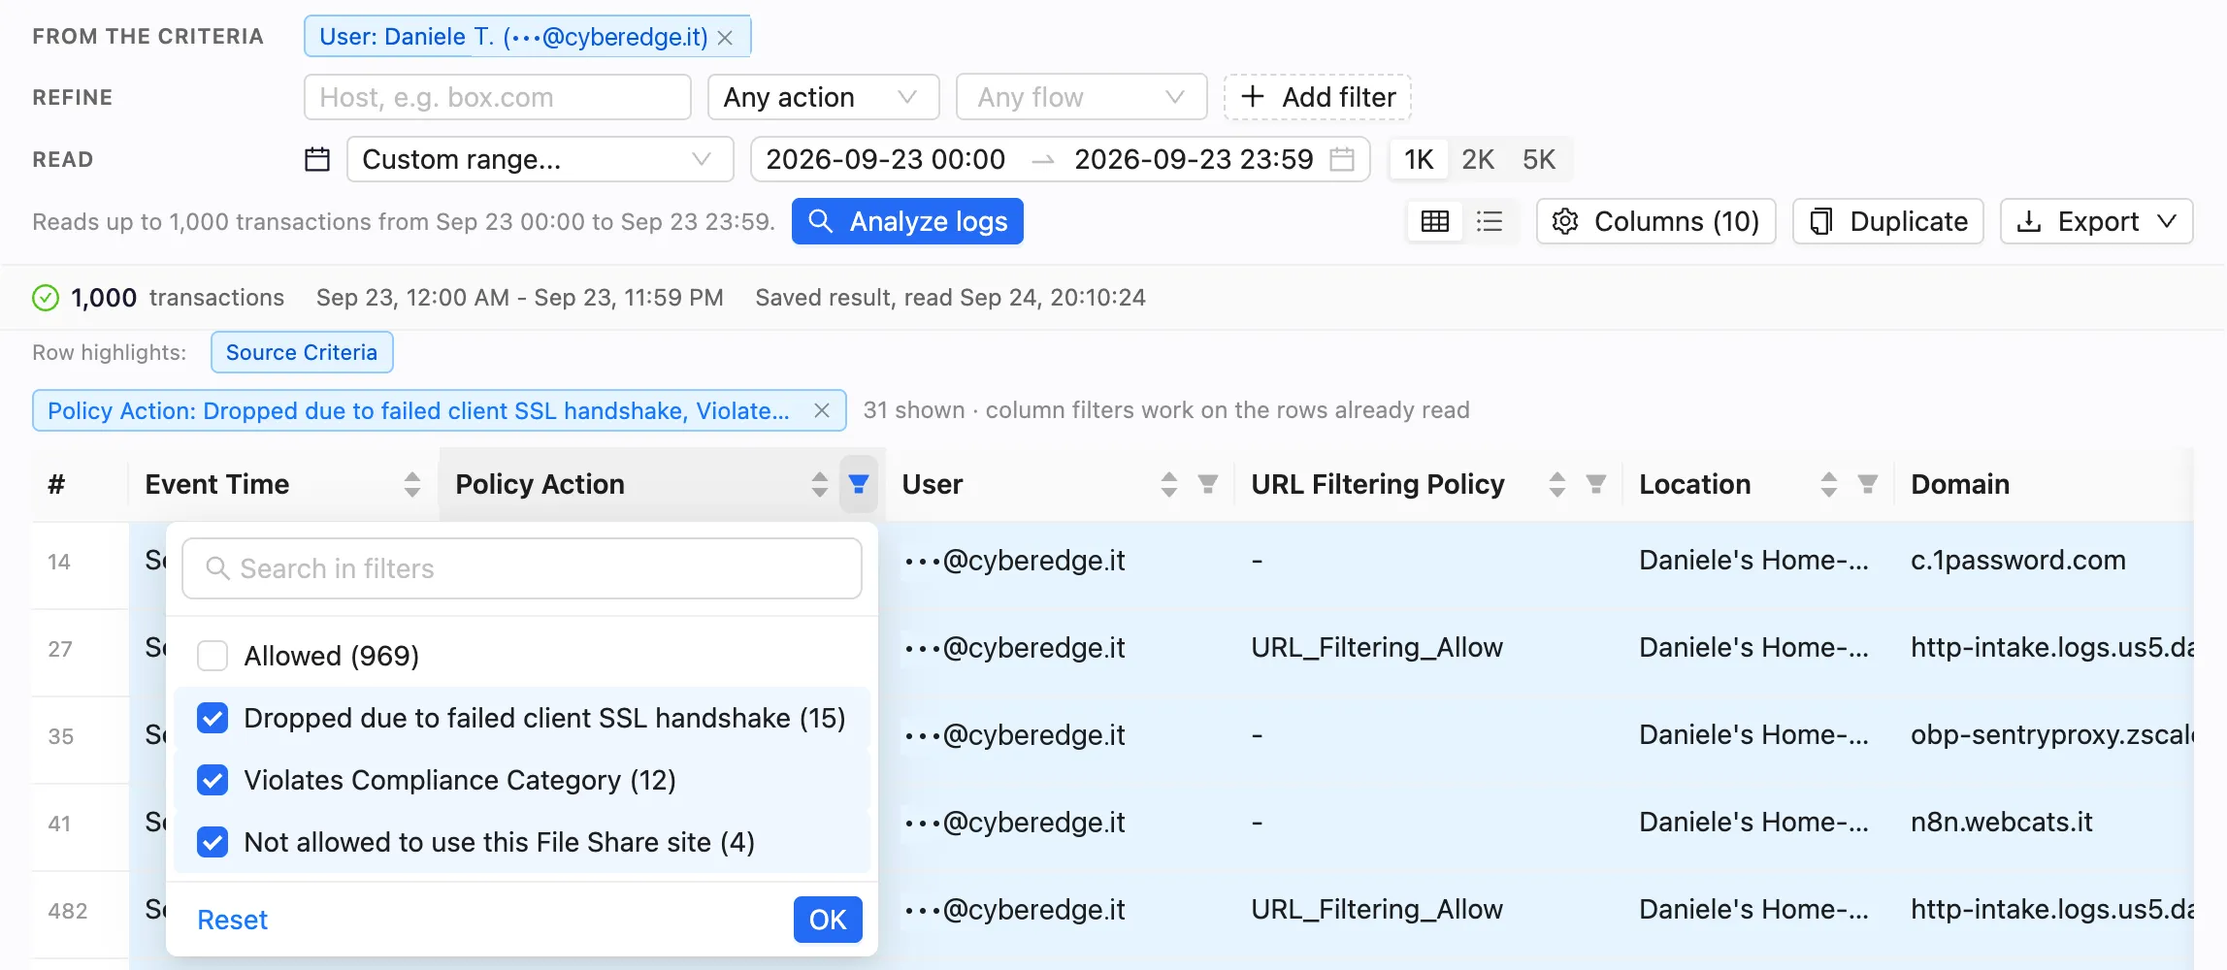Screen dimensions: 2227x970
Task: Remove the User Daniele T. criteria tag
Action: (x=725, y=38)
